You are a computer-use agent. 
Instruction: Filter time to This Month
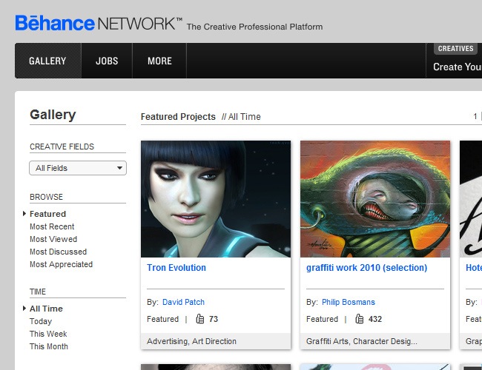49,346
